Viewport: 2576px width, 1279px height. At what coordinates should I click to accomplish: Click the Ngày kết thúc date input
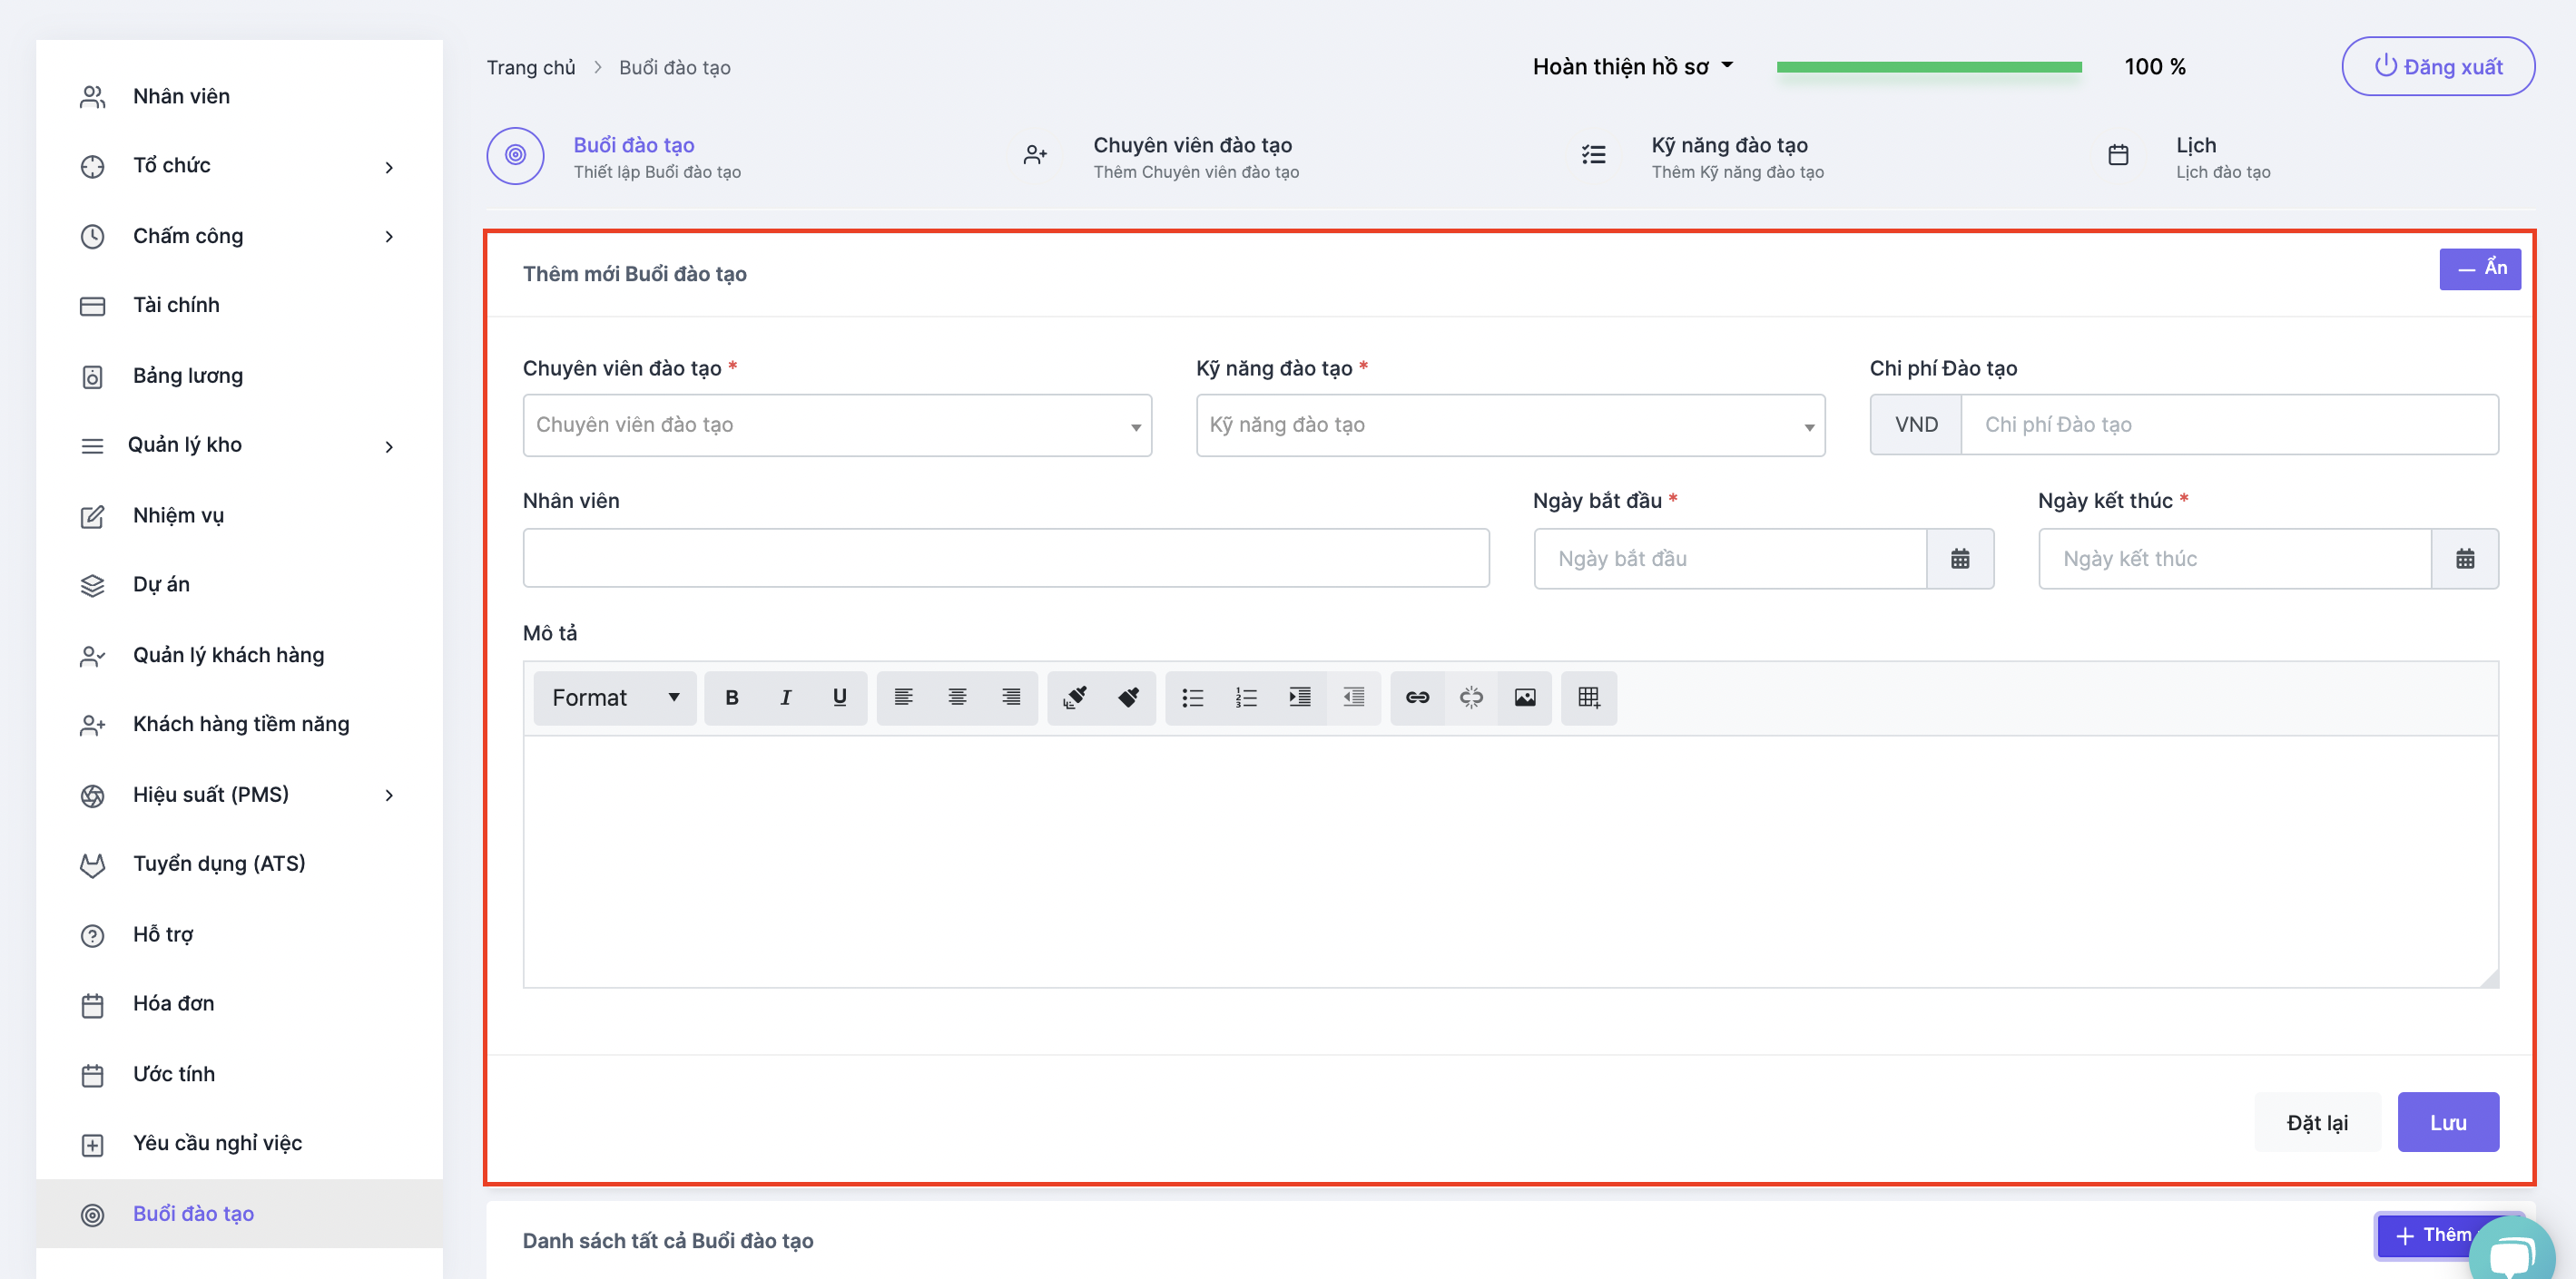pos(2235,559)
